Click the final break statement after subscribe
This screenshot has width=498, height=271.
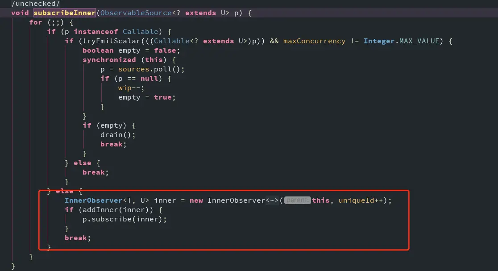pyautogui.click(x=78, y=238)
